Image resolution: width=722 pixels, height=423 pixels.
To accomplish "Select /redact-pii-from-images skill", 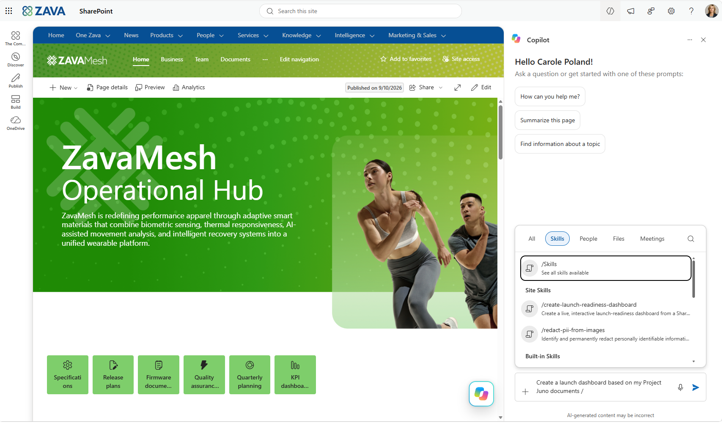I will click(607, 334).
